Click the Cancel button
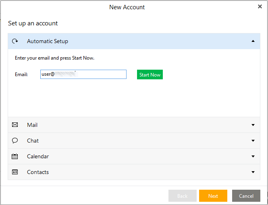Screen dimensions: 268x205 click(x=246, y=196)
